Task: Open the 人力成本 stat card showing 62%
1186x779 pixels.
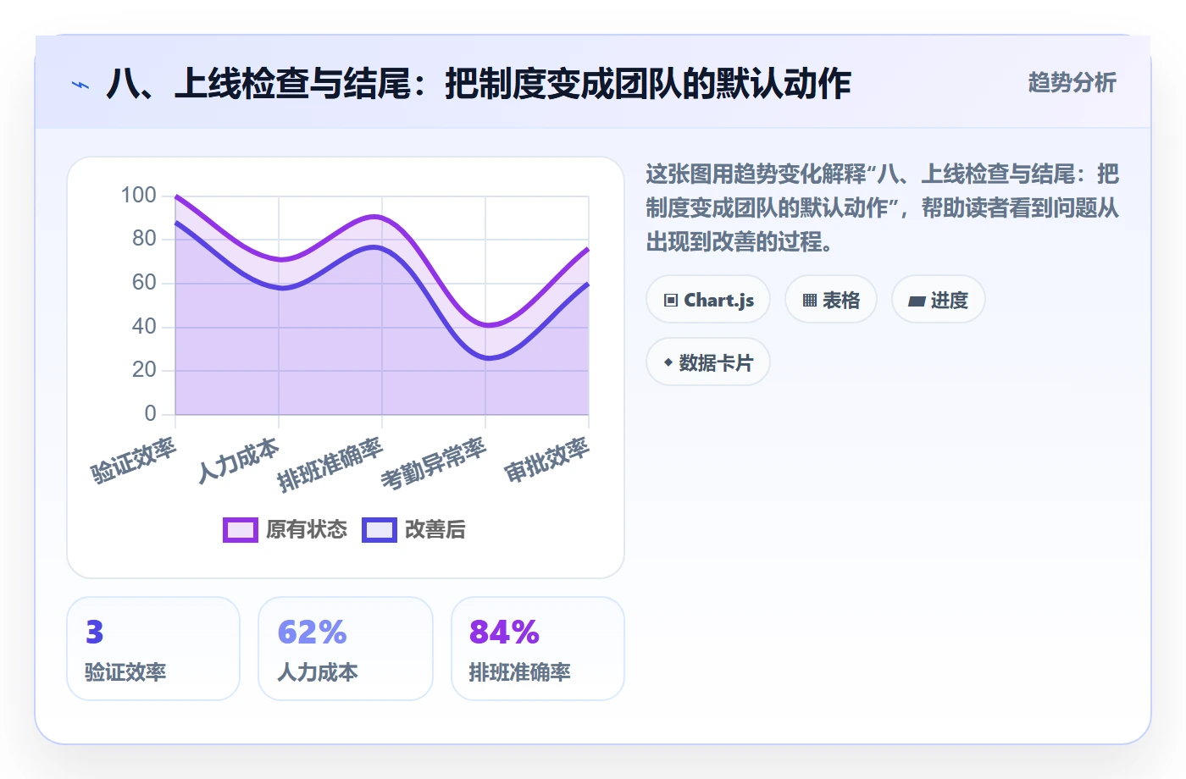Action: [x=346, y=649]
